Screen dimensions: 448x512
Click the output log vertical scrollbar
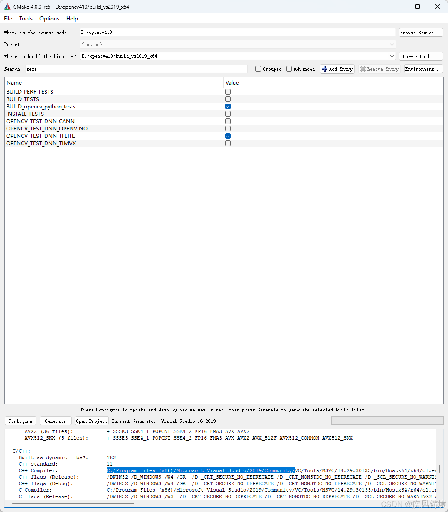(x=439, y=469)
